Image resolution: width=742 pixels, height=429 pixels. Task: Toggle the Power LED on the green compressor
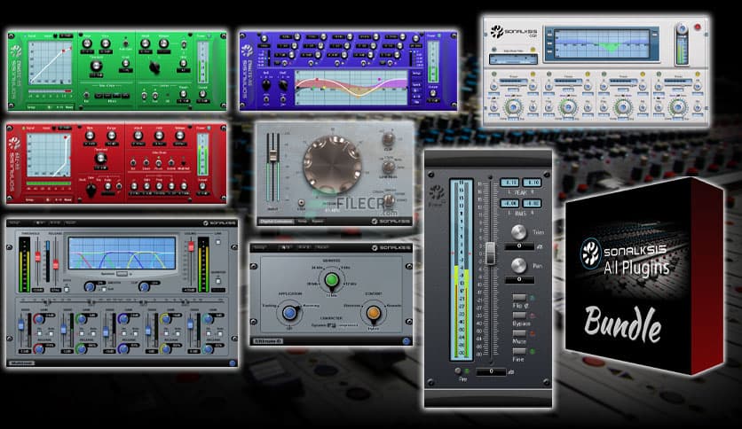[209, 36]
